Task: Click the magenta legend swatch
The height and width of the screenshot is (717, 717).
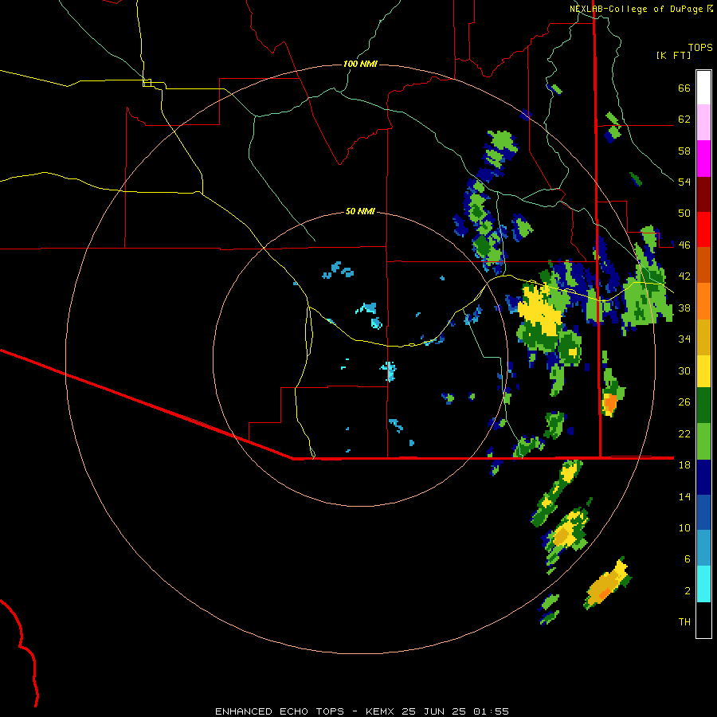Action: click(703, 159)
